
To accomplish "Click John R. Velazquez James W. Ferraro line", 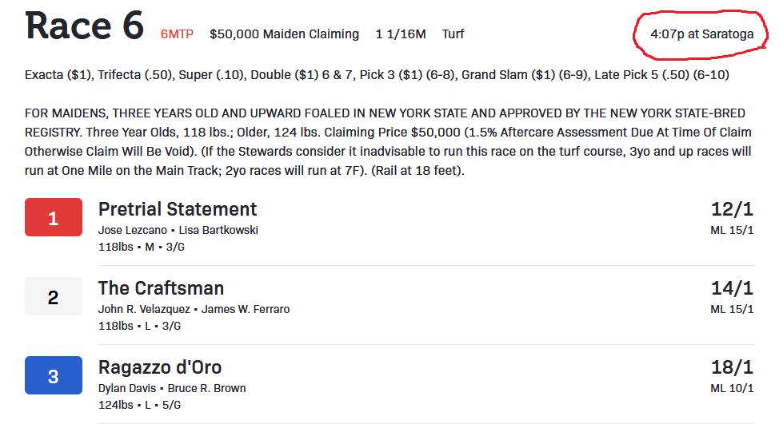I will (194, 309).
